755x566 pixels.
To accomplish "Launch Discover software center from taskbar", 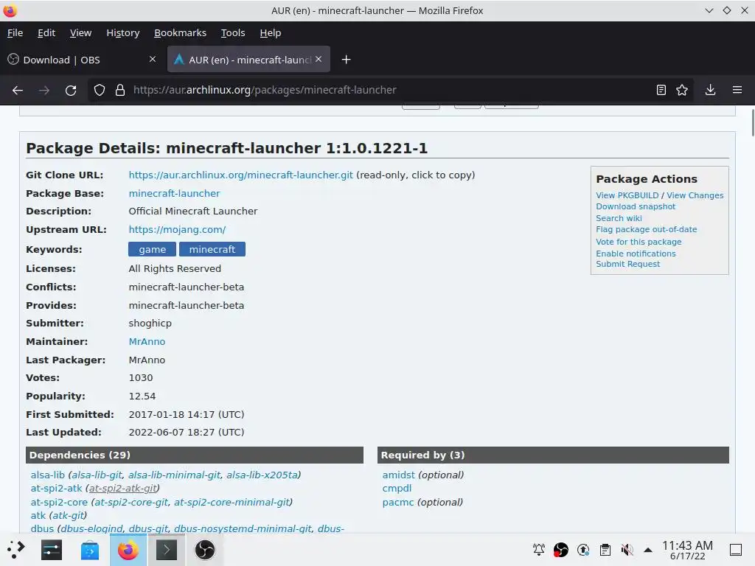I will pyautogui.click(x=89, y=550).
